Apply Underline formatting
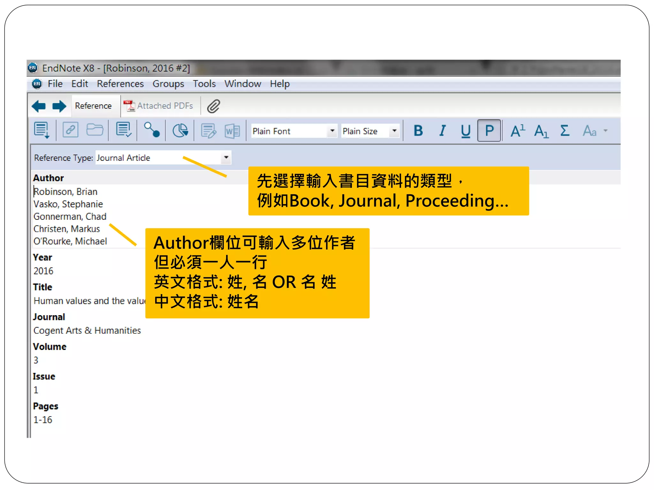This screenshot has width=654, height=490. tap(466, 131)
